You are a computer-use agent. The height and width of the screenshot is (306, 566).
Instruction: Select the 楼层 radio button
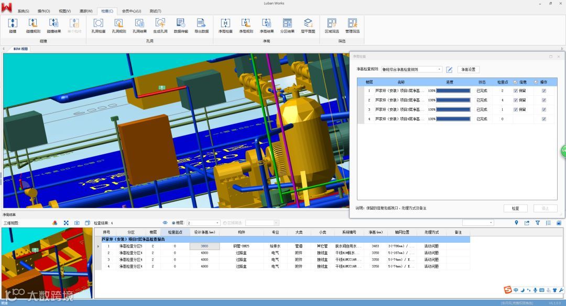pos(174,223)
